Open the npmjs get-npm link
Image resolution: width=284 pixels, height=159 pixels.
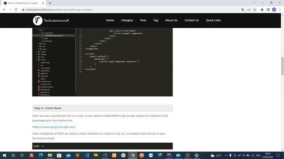pos(54,127)
